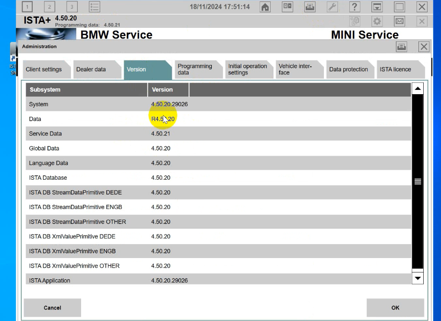Click the Subsystem column header
The height and width of the screenshot is (321, 441).
[x=87, y=89]
